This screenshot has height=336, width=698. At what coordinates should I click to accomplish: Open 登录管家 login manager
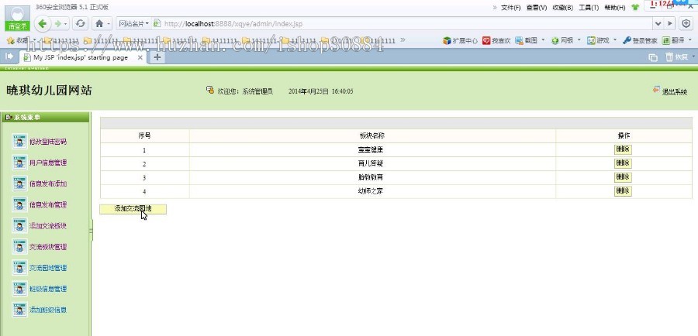click(640, 40)
